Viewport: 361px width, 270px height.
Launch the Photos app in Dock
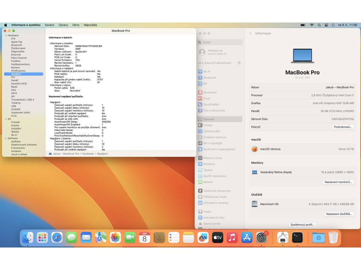[x=115, y=238]
